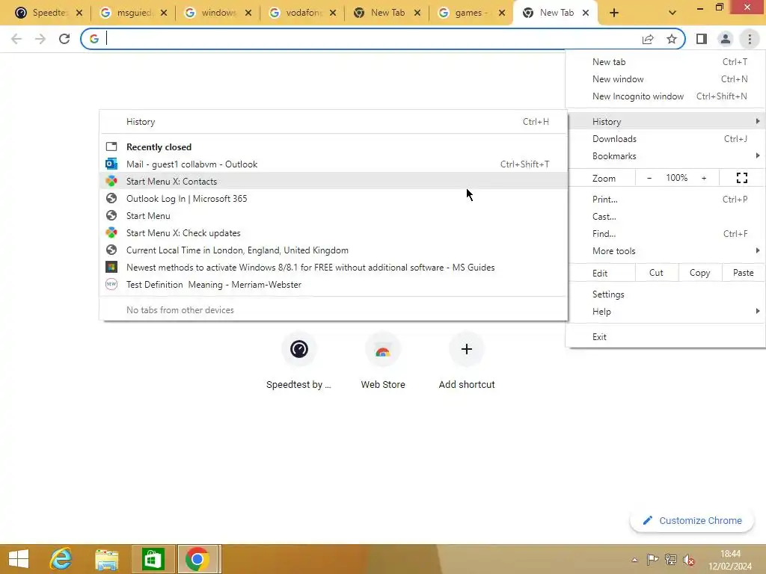This screenshot has width=766, height=574.
Task: Click the muted volume tray icon
Action: (689, 560)
